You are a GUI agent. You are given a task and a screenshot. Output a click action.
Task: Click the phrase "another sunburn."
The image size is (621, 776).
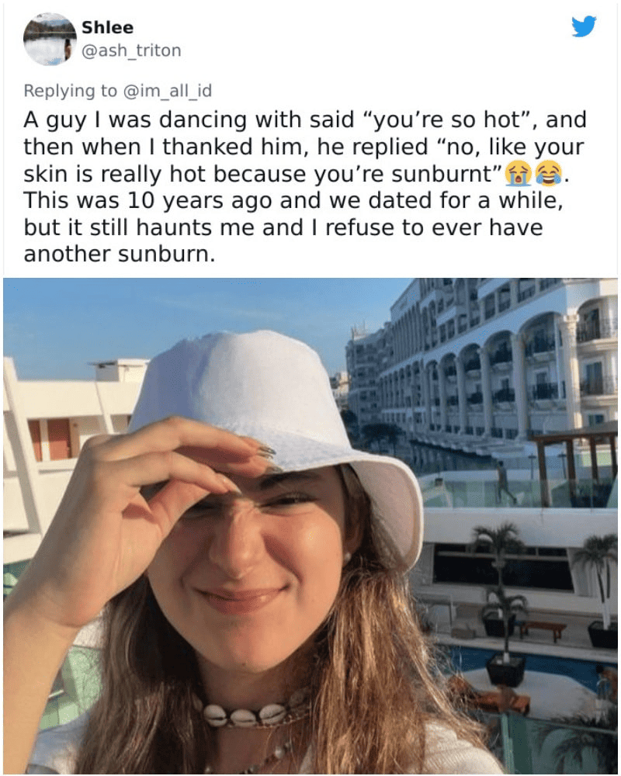pos(120,254)
